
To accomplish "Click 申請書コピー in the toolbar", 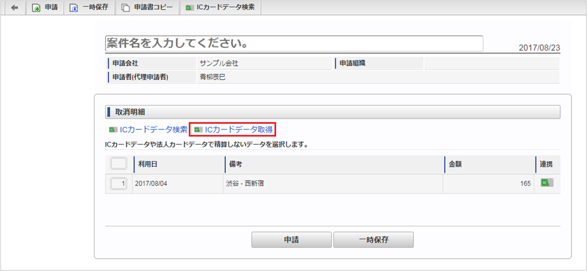I will (x=147, y=7).
